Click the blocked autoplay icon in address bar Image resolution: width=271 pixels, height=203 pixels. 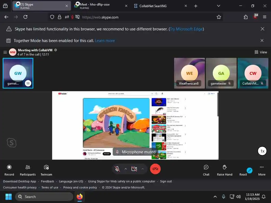click(78, 17)
